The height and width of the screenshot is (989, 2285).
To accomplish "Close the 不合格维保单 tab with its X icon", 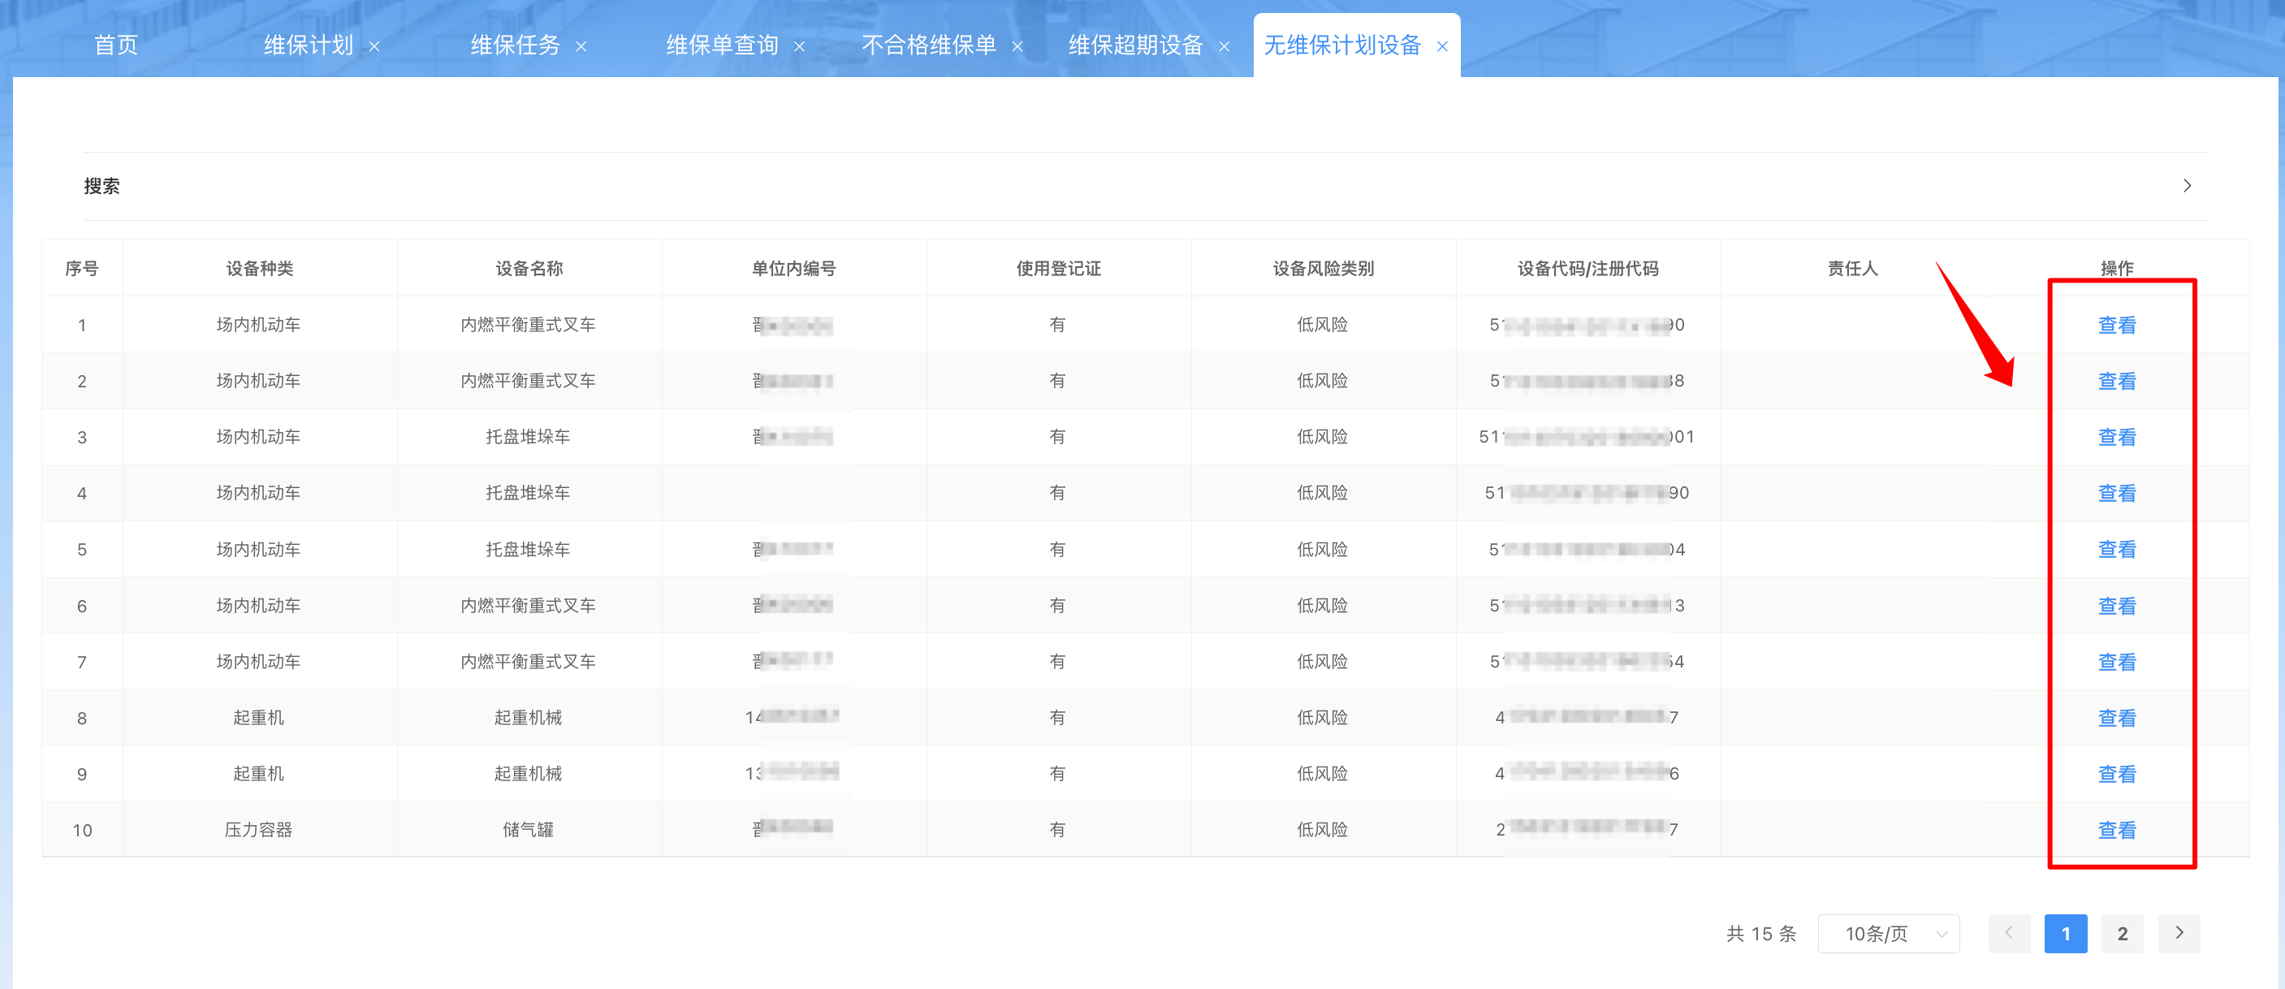I will pos(1017,47).
